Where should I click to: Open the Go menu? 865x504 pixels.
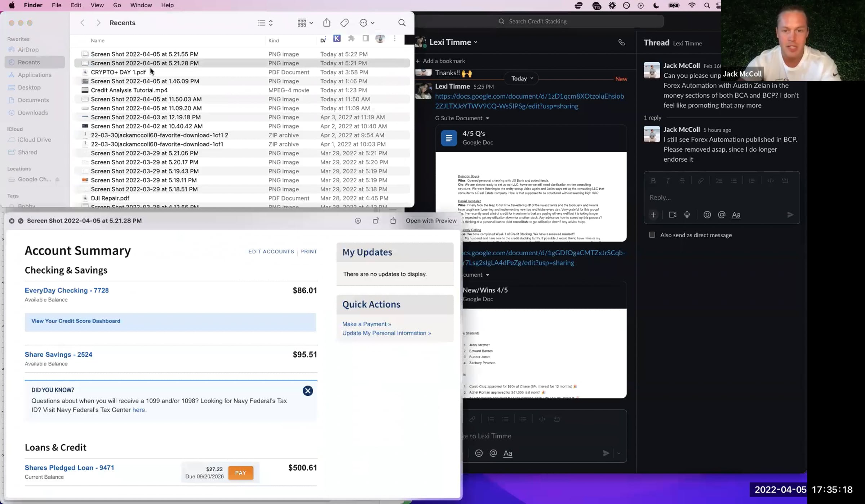117,5
